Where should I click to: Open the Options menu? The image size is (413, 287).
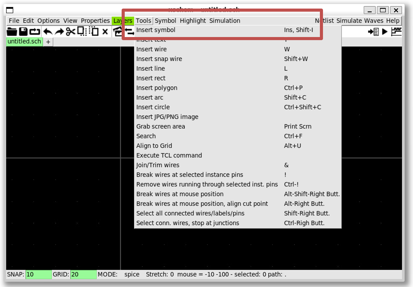48,21
